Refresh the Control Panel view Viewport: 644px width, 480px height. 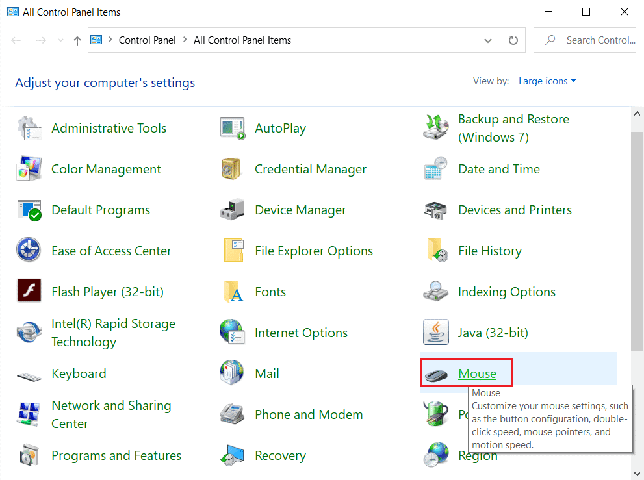[x=513, y=40]
